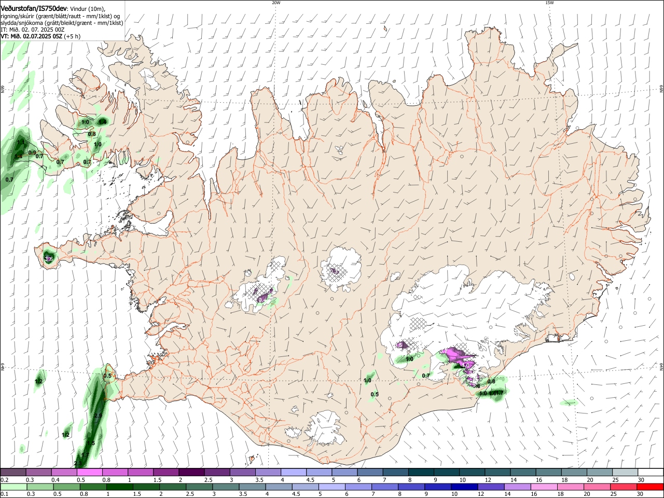Pick the darkest purple snow swatch after 2

coord(191,472)
